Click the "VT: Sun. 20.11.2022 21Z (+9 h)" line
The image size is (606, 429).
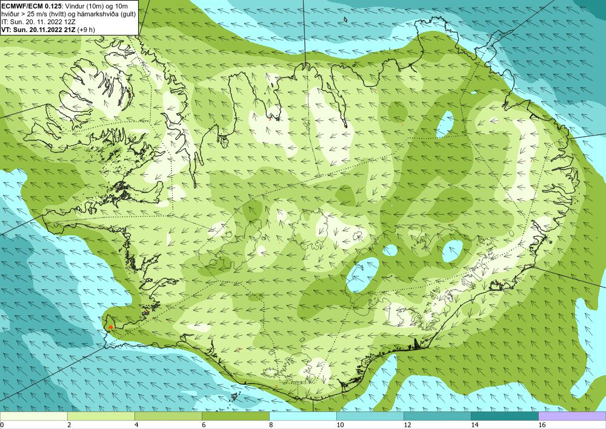click(48, 29)
